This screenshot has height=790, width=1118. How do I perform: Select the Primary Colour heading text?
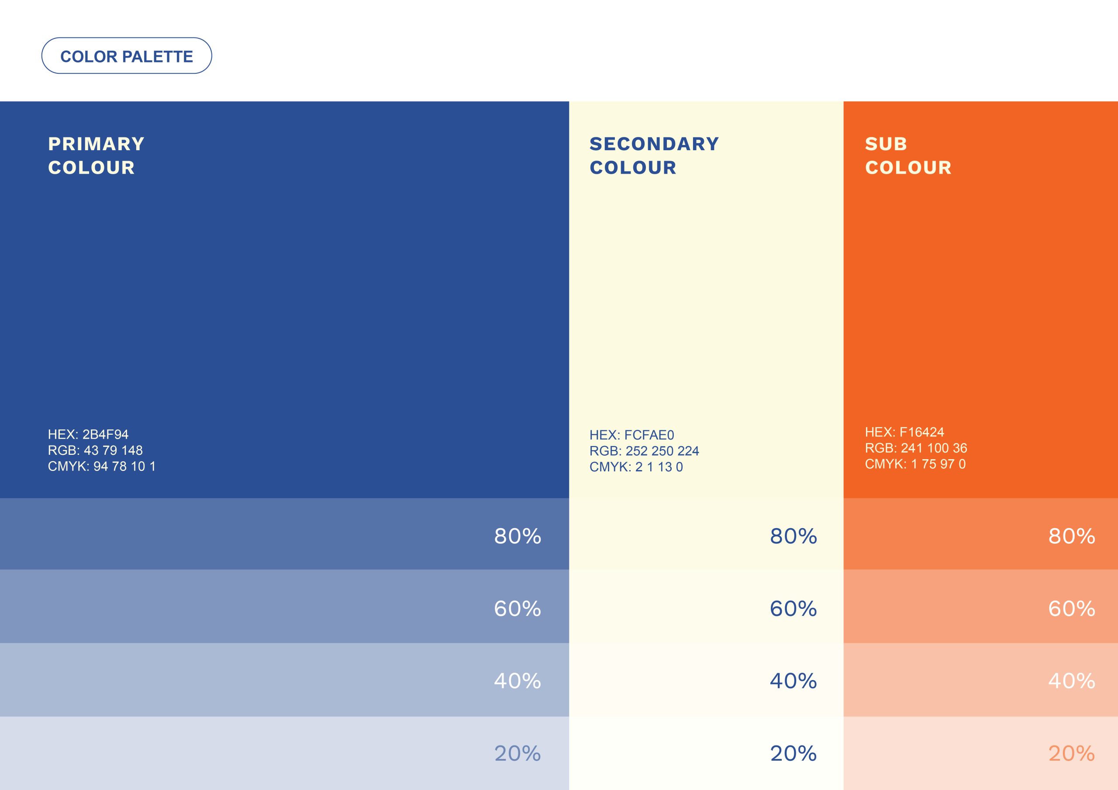pyautogui.click(x=97, y=155)
